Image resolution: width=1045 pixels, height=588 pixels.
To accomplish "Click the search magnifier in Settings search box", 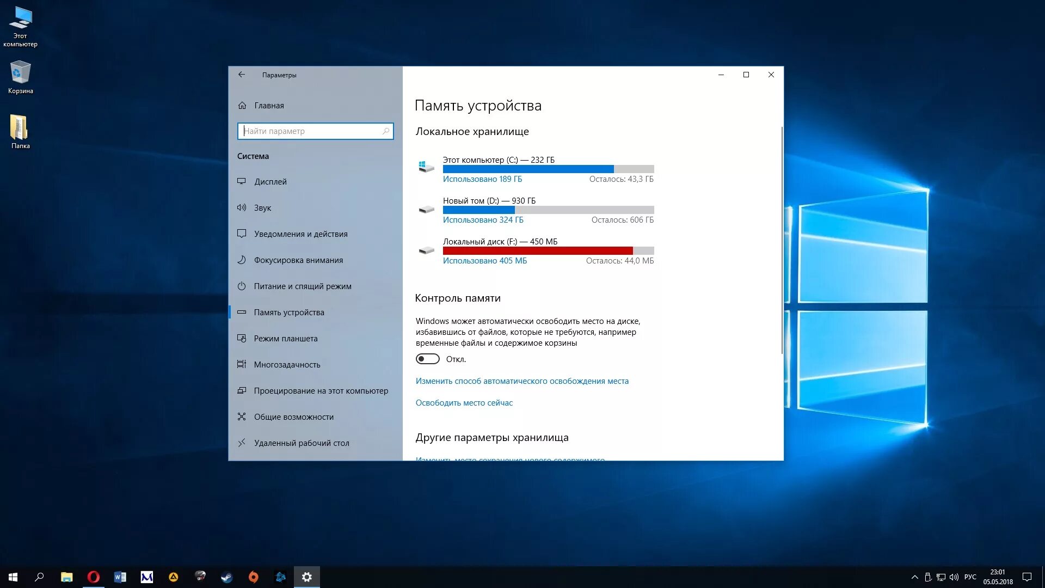I will point(385,131).
